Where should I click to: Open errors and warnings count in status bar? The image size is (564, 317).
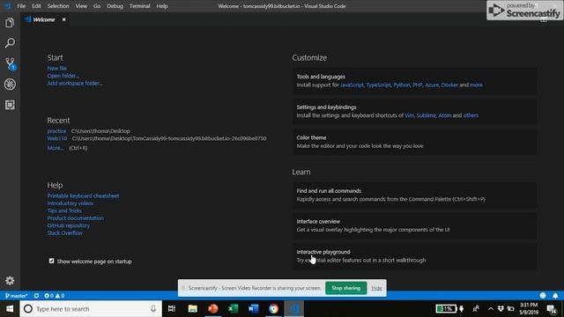pyautogui.click(x=55, y=296)
